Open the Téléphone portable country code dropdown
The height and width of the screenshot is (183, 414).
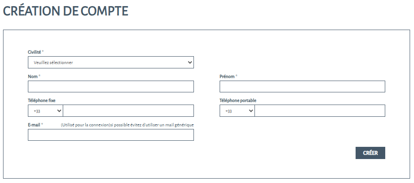click(237, 111)
